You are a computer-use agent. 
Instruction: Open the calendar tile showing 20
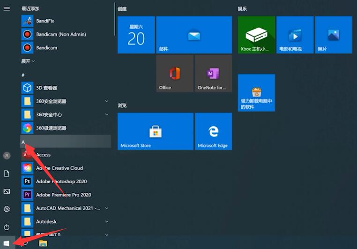136,35
